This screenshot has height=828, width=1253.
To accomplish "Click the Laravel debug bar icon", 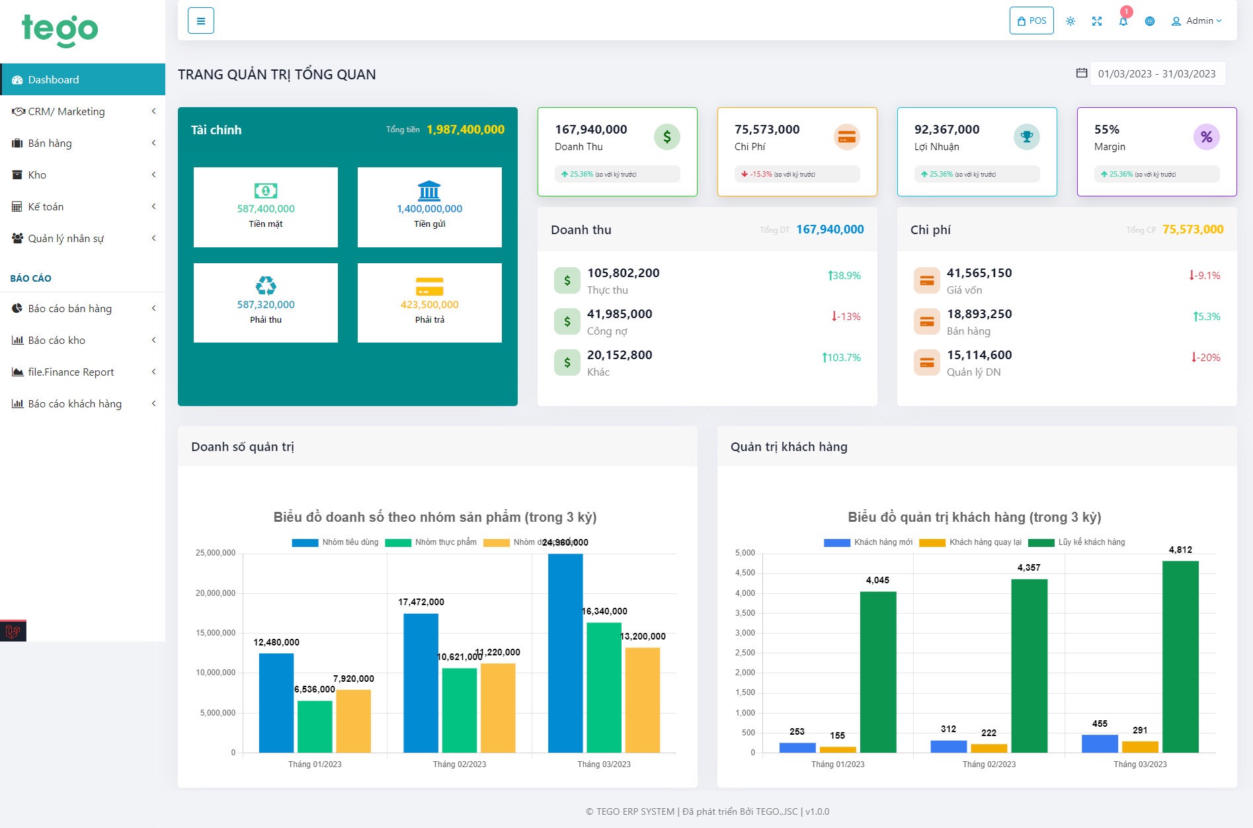I will click(13, 631).
